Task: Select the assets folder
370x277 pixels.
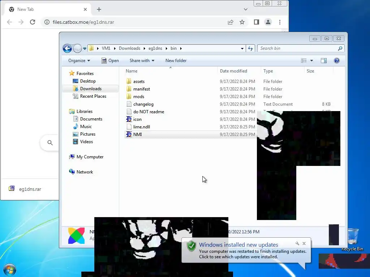Action: click(135, 82)
